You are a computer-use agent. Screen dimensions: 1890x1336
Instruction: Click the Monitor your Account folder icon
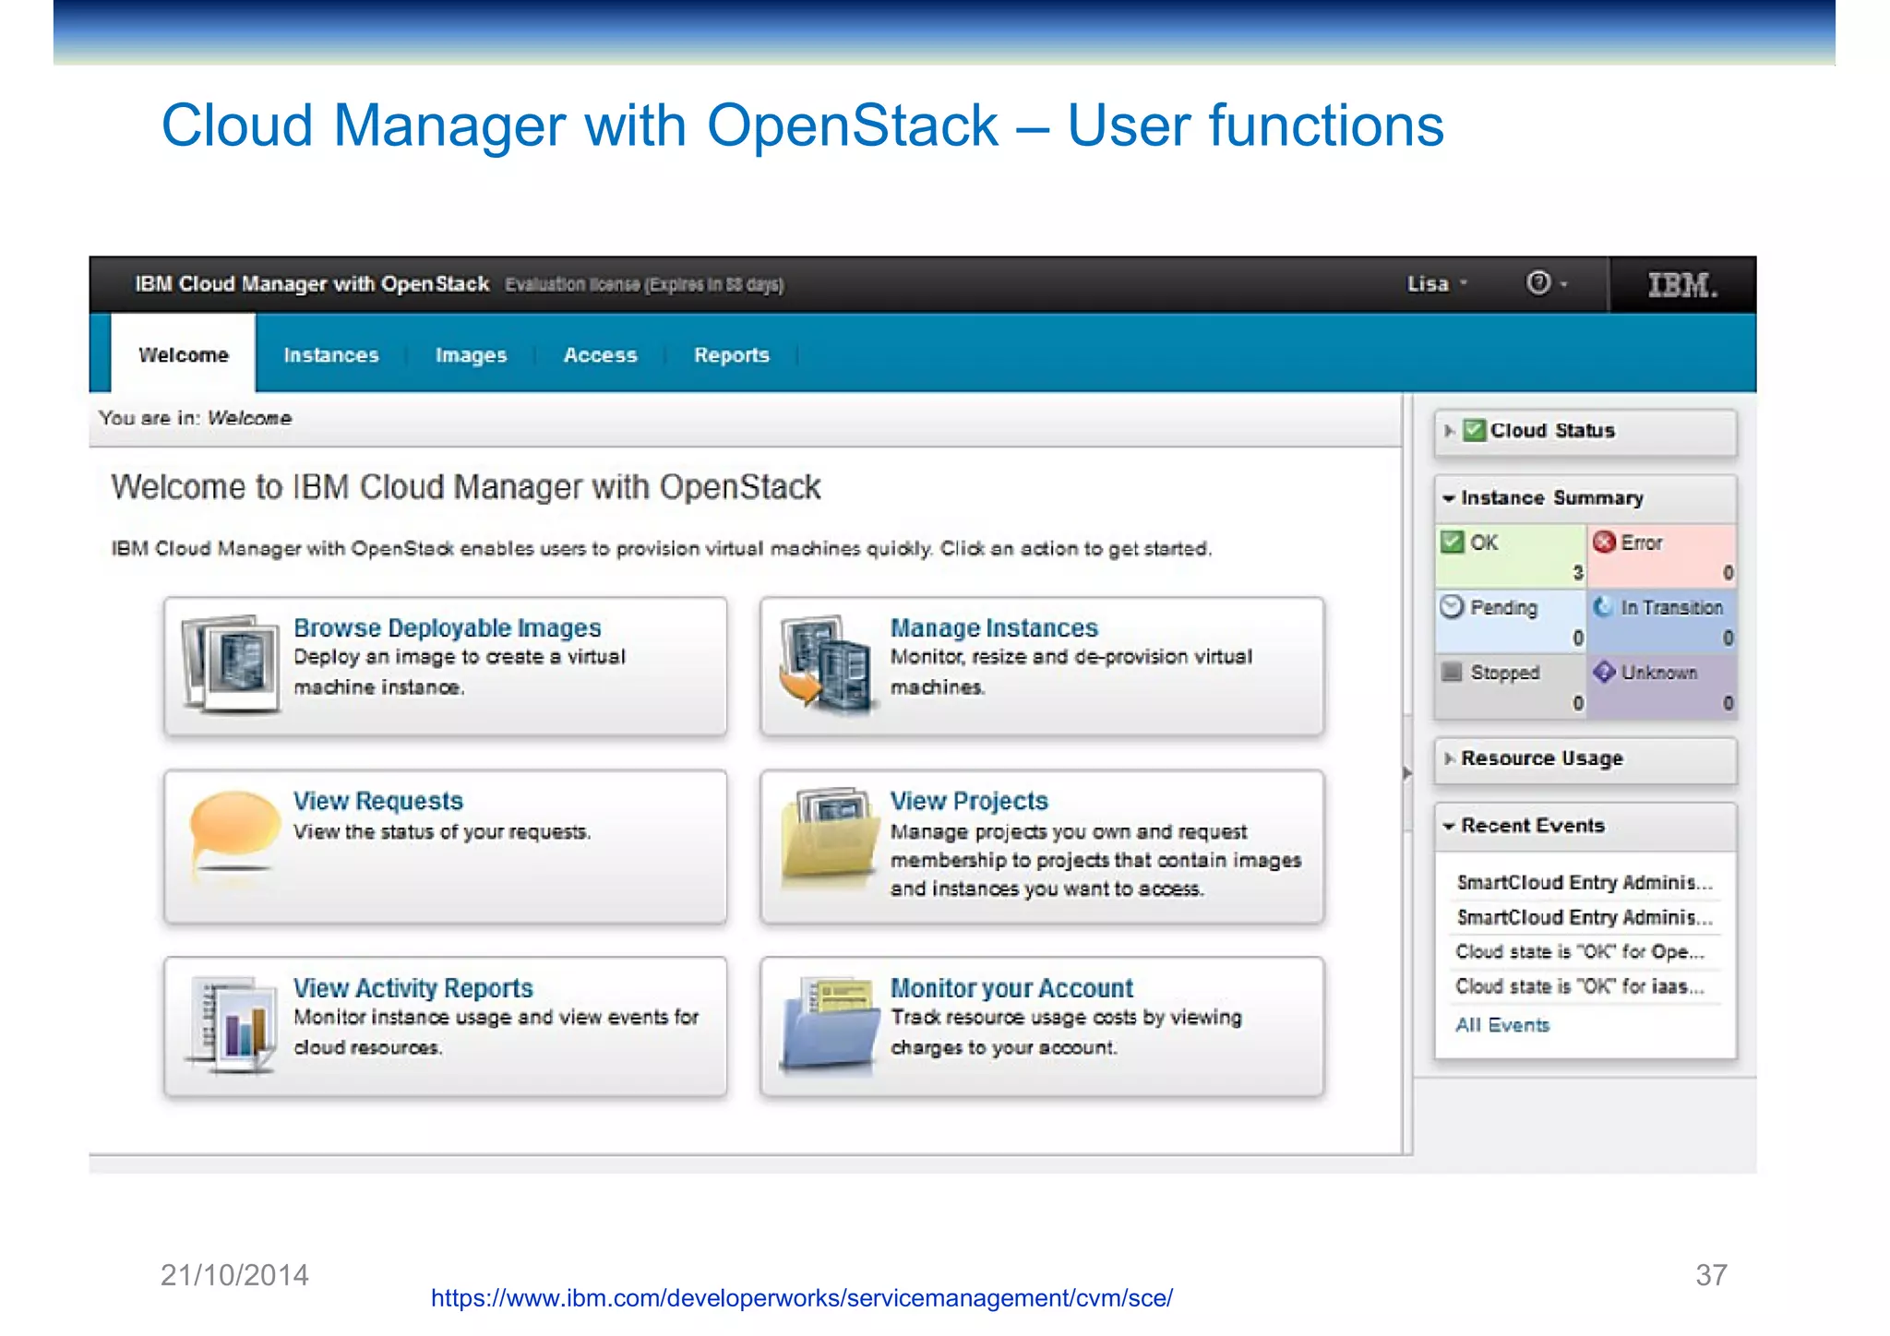point(828,1024)
